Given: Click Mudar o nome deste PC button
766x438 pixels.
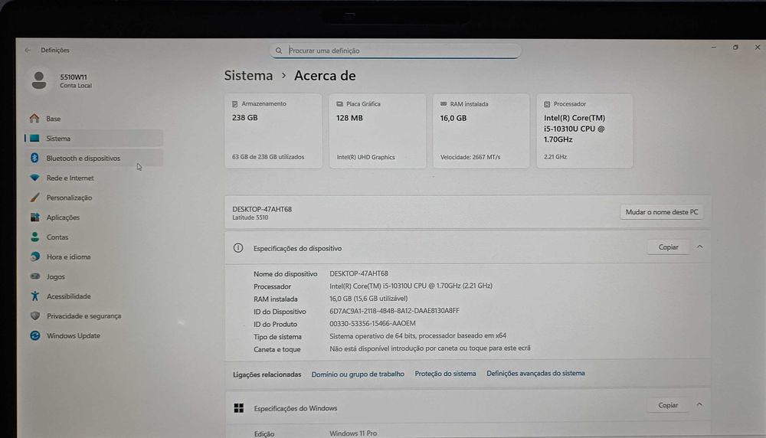Looking at the screenshot, I should (662, 212).
